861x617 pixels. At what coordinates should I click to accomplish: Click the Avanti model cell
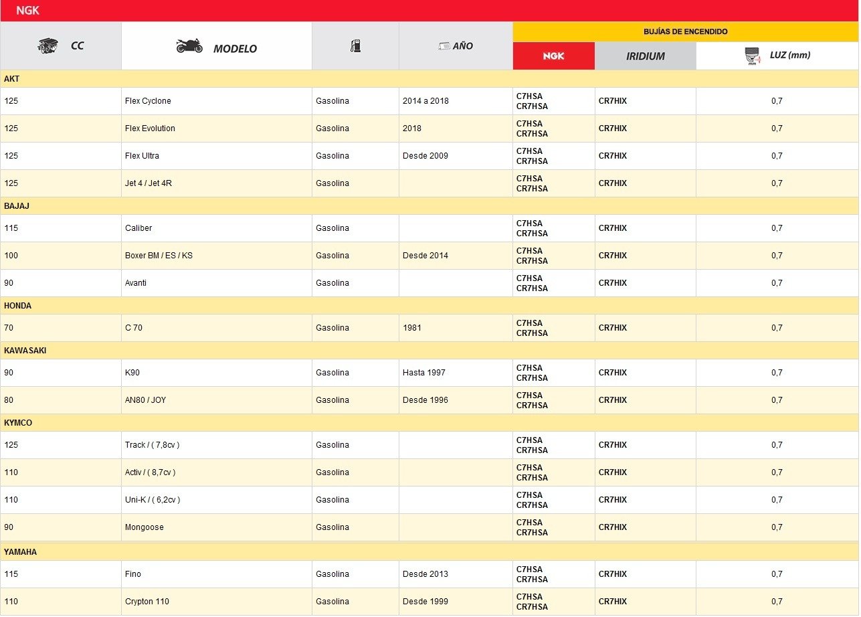(217, 283)
